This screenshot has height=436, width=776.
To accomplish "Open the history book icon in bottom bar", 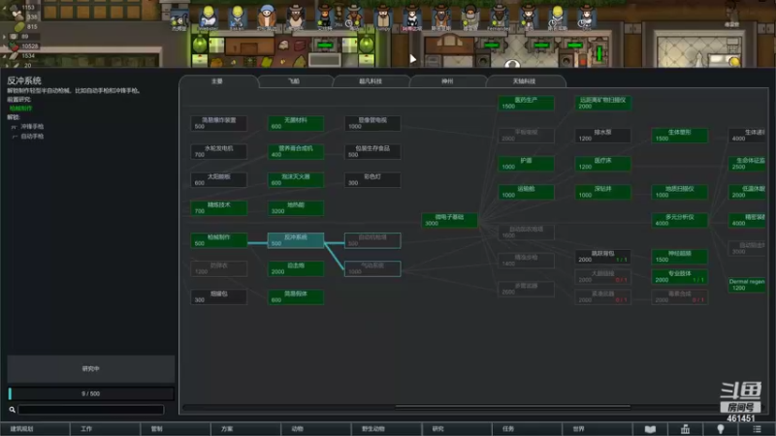I will (650, 429).
